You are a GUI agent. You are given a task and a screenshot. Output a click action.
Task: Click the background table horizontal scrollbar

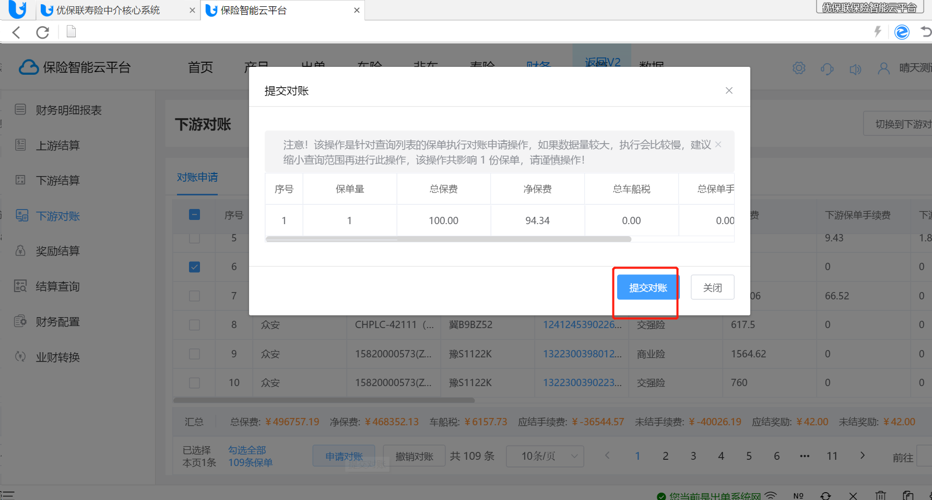coord(324,400)
